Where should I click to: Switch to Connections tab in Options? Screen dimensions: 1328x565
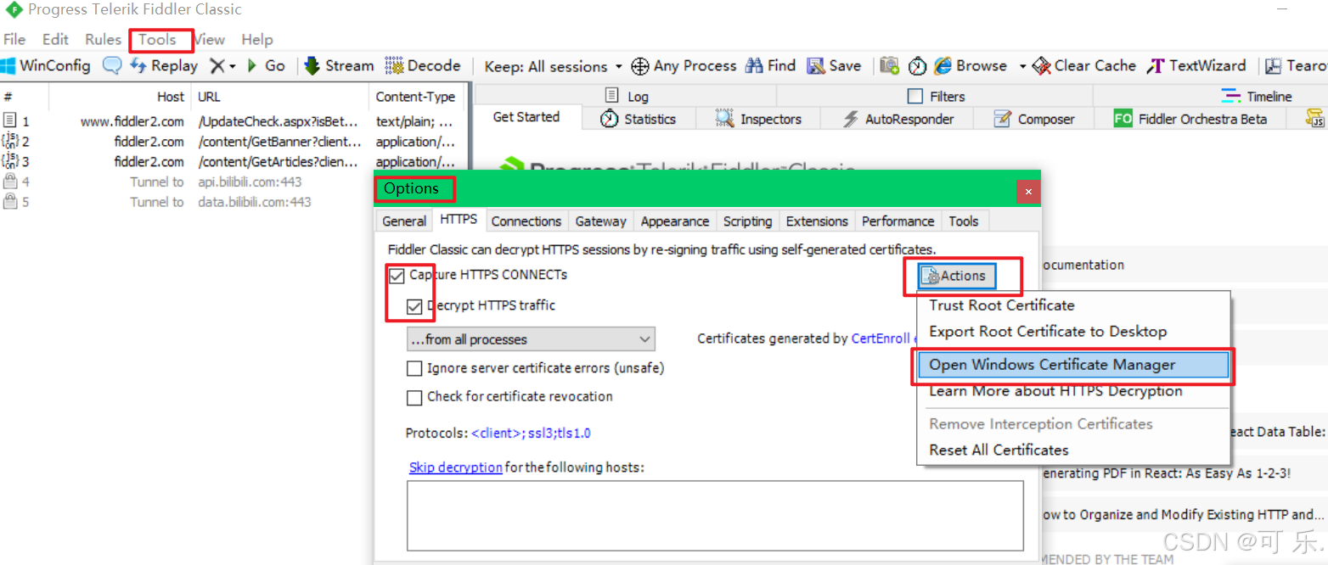coord(526,221)
